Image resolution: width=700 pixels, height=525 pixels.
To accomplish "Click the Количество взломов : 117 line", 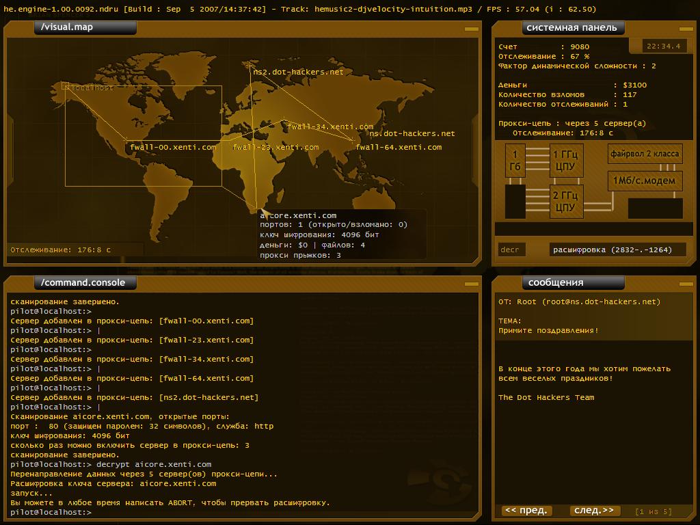I will click(x=567, y=94).
